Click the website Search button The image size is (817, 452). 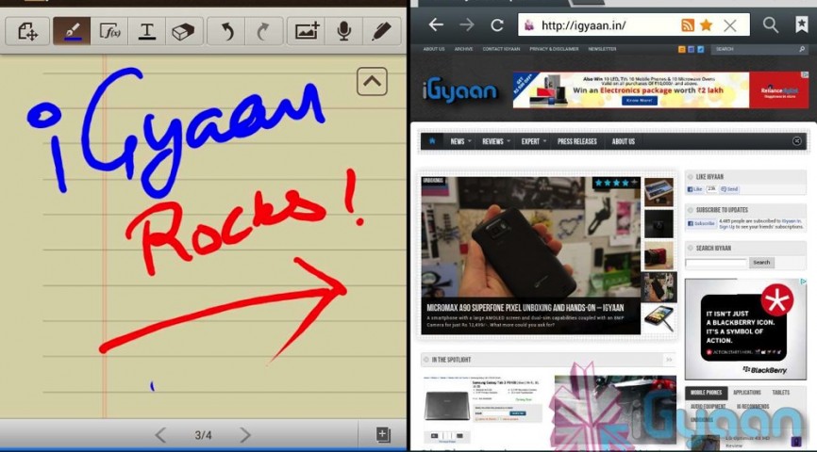761,263
